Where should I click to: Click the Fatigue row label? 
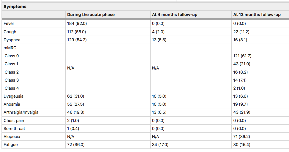coord(11,145)
